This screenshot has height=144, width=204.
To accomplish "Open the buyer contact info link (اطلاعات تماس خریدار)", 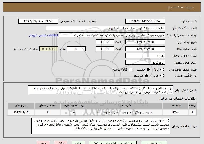I will coord(44,35).
